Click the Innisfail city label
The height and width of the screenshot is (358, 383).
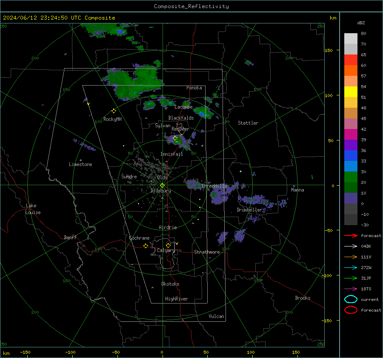[x=171, y=154]
